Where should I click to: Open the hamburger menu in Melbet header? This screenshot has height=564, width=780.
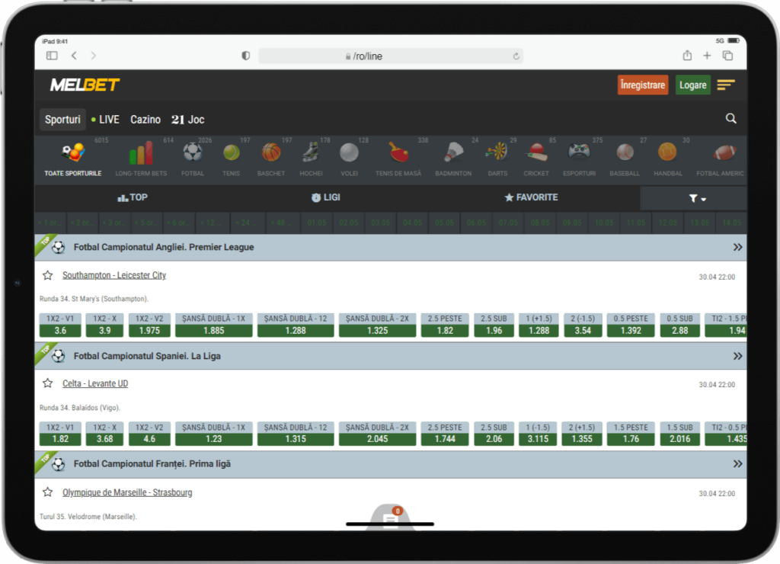tap(726, 85)
